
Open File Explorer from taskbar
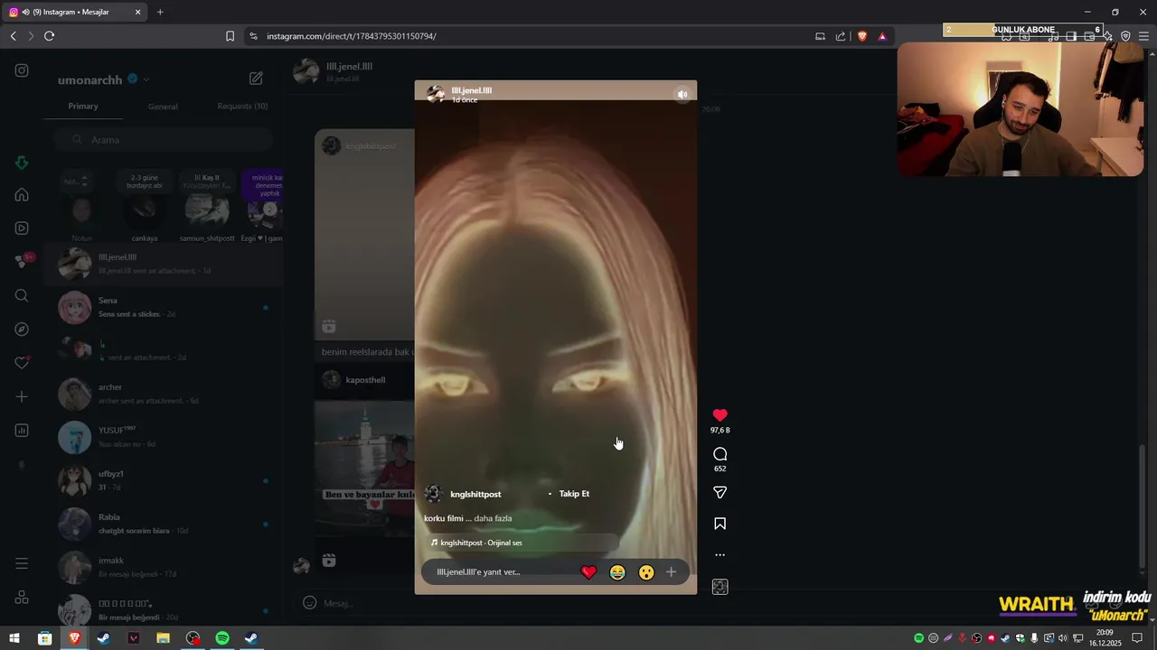(163, 638)
